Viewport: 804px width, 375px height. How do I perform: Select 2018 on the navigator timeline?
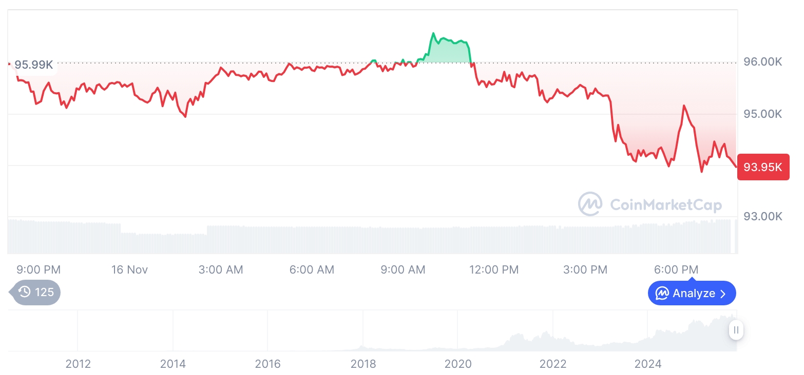pyautogui.click(x=363, y=364)
